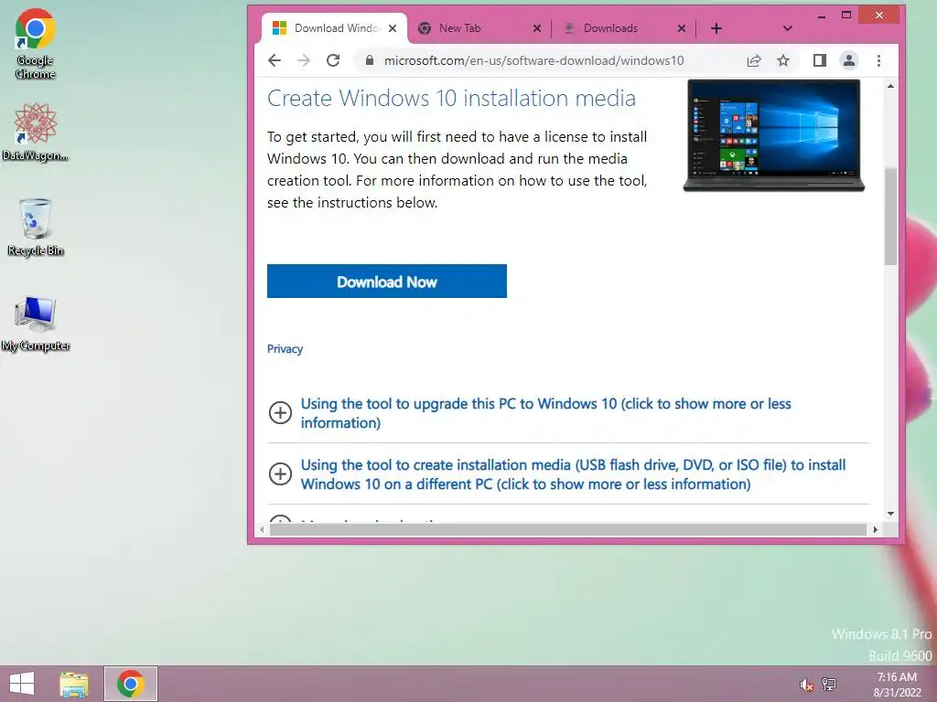Image resolution: width=937 pixels, height=702 pixels.
Task: Click the network tray icon
Action: [x=829, y=685]
